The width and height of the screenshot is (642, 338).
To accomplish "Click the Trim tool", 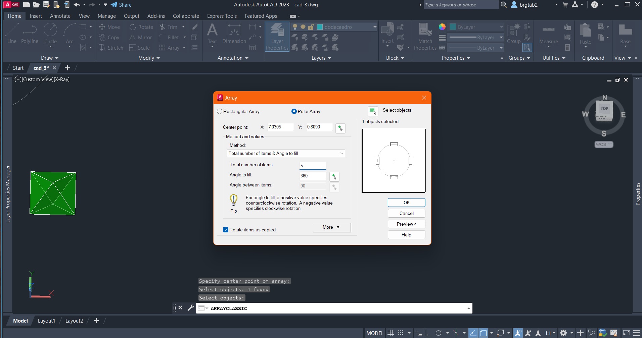I will tap(168, 27).
